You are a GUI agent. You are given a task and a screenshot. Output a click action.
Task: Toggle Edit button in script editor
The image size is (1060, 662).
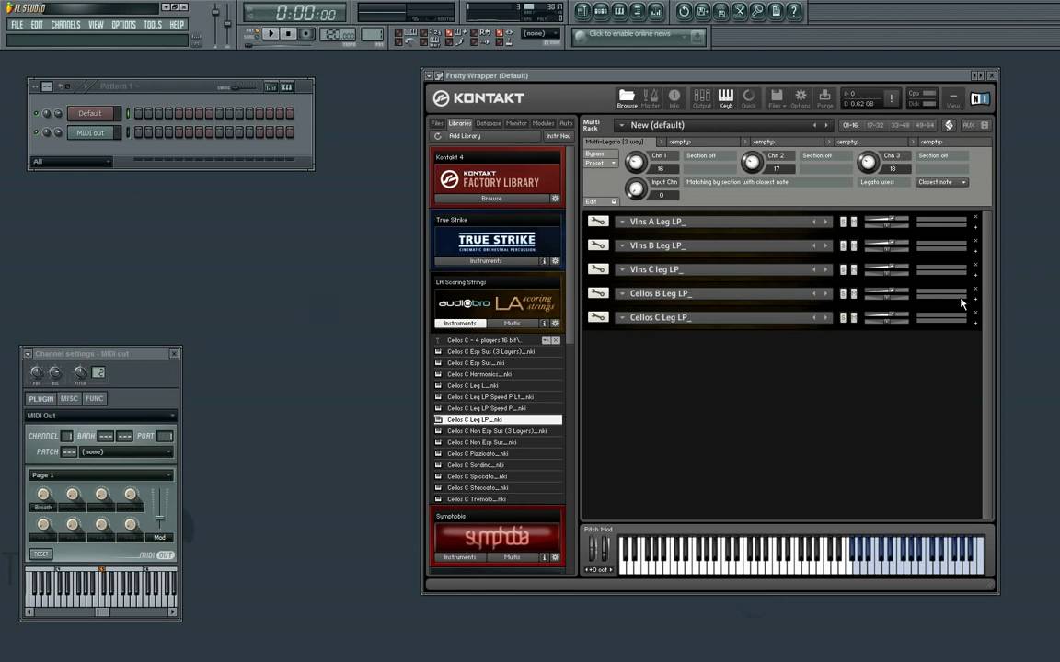(600, 201)
